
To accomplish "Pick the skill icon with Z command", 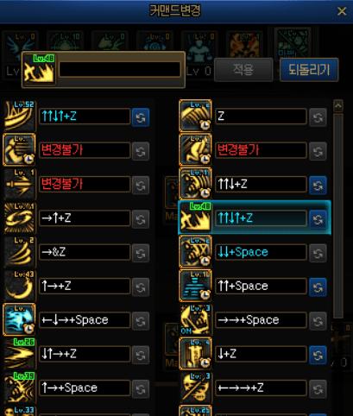I will (195, 116).
